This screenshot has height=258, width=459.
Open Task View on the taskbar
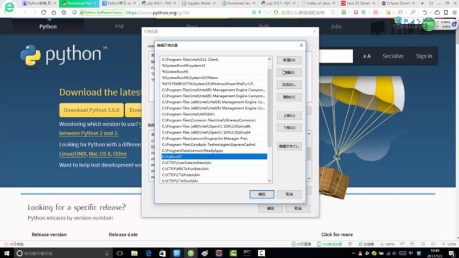120,253
